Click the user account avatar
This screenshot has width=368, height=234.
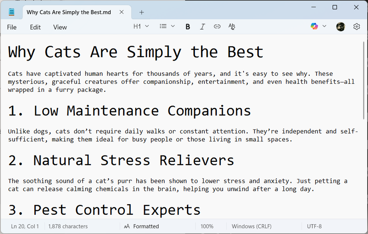point(340,26)
